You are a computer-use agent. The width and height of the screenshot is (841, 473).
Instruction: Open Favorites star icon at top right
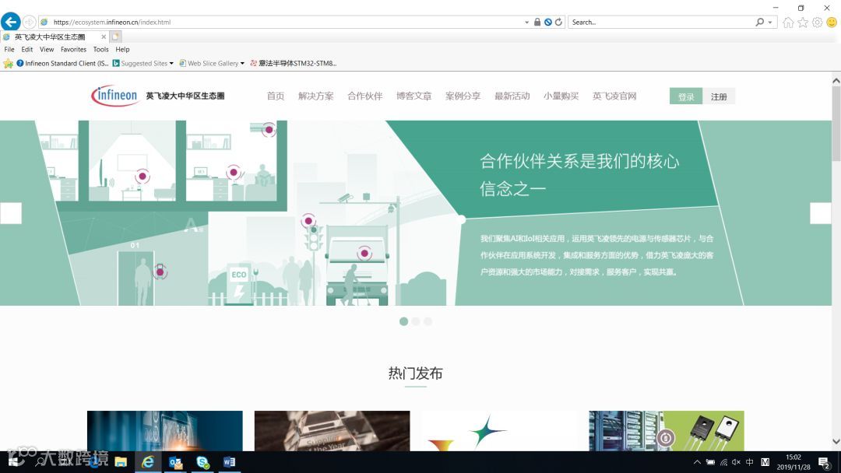[802, 22]
